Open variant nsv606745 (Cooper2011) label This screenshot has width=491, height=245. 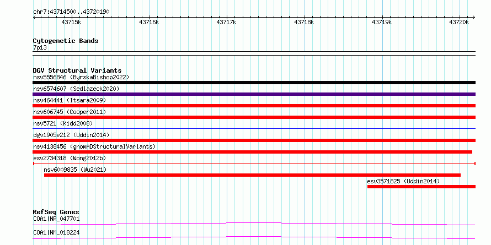70,112
